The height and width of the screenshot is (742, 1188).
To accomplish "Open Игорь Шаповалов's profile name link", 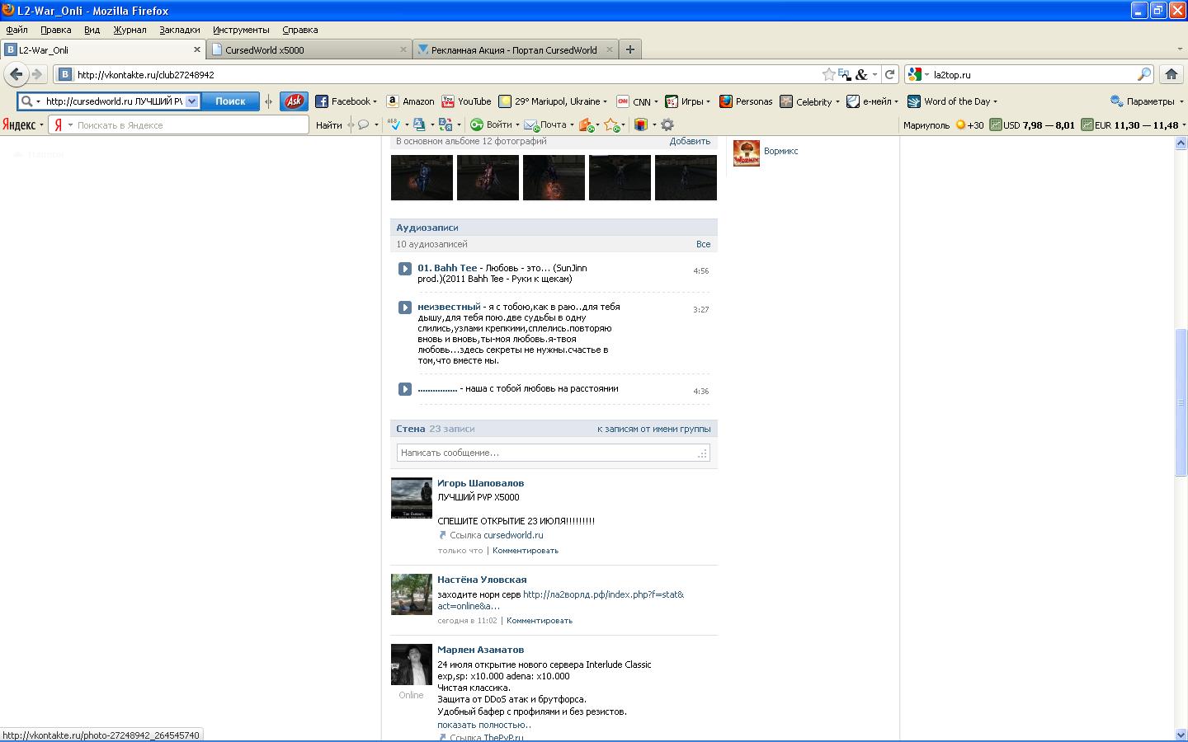I will (x=480, y=483).
